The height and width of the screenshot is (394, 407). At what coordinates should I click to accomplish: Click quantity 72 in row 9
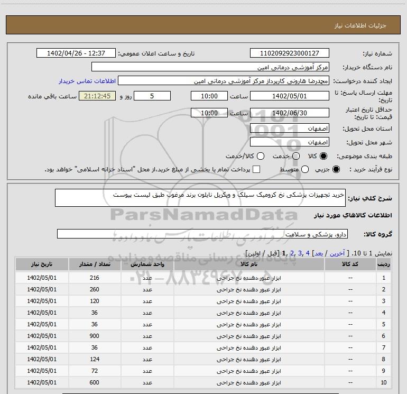[x=95, y=371]
